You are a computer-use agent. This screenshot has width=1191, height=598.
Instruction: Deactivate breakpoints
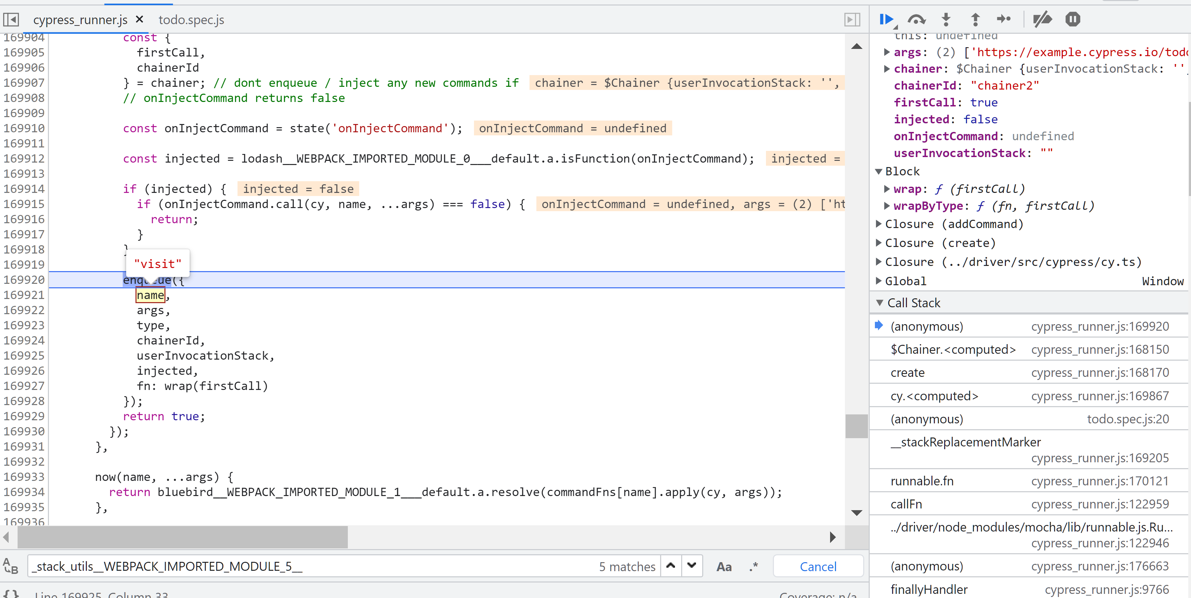1042,19
